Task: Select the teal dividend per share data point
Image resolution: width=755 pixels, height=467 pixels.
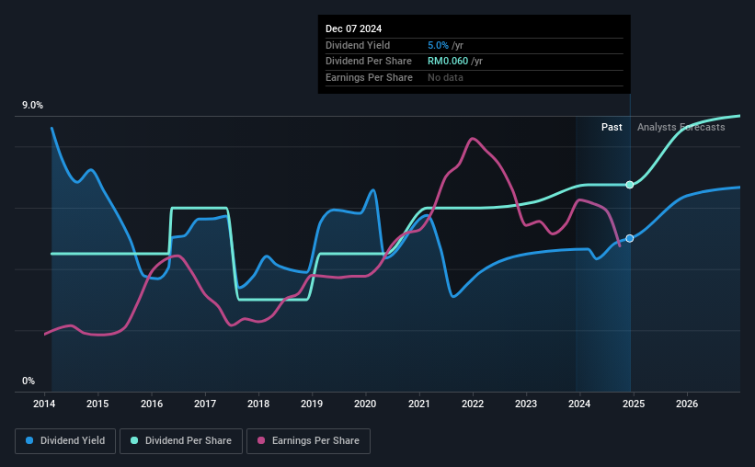Action: (630, 185)
